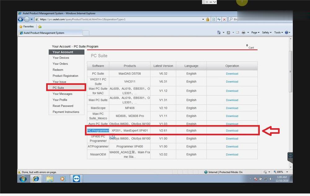Open the Tools menu
Viewport: 310px width, 196px height.
278,33
